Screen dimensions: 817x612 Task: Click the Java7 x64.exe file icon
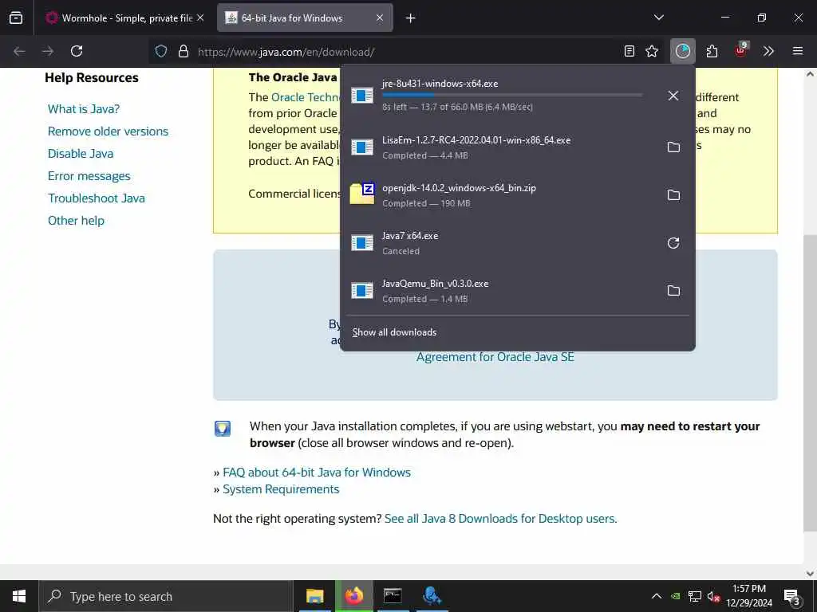pyautogui.click(x=362, y=242)
